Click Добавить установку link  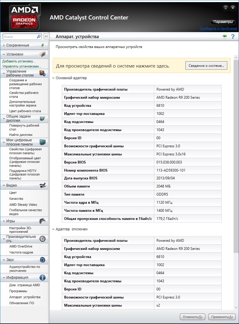tap(19, 61)
